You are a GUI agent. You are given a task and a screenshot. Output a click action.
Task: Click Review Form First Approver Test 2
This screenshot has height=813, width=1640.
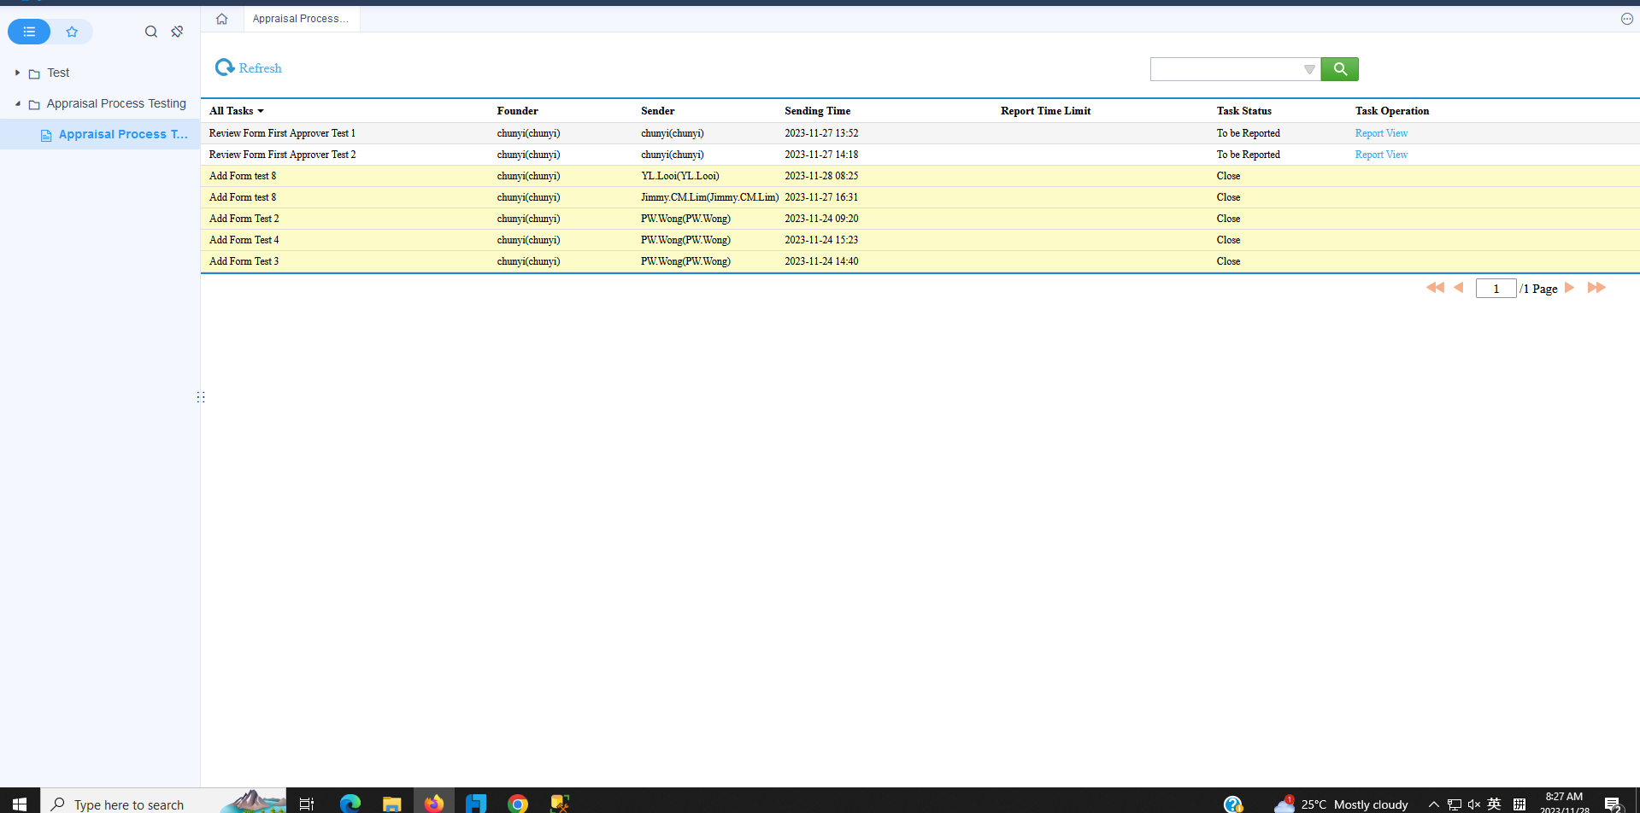coord(282,155)
